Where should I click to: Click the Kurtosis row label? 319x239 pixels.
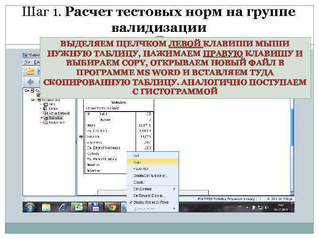click(x=93, y=154)
